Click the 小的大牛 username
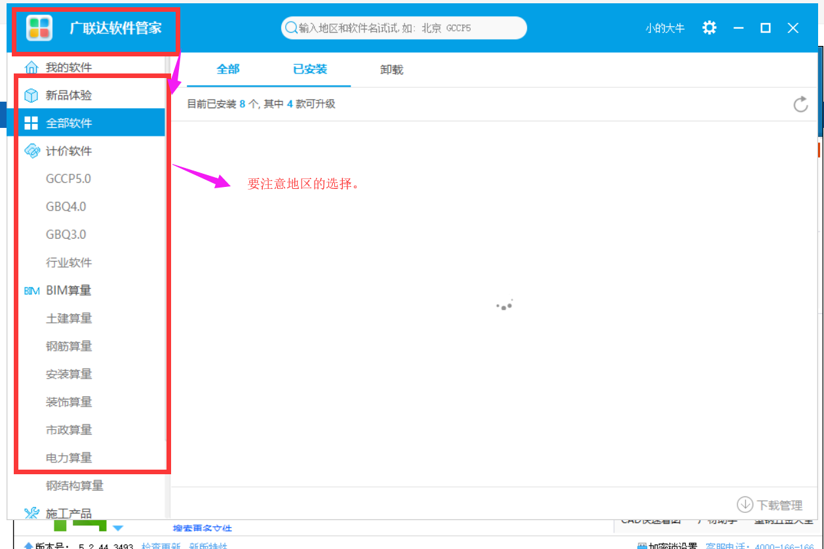Viewport: 824px width, 549px height. [x=665, y=28]
